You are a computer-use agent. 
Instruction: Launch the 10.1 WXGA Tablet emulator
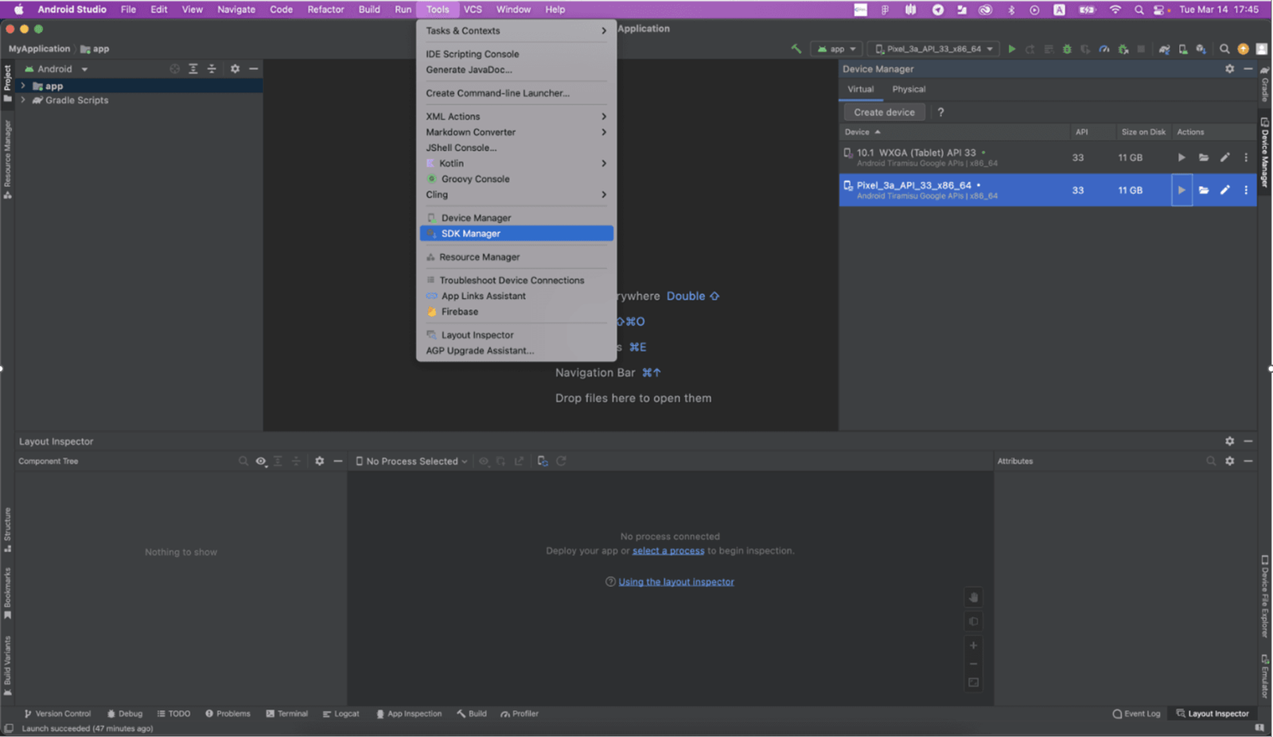point(1182,157)
